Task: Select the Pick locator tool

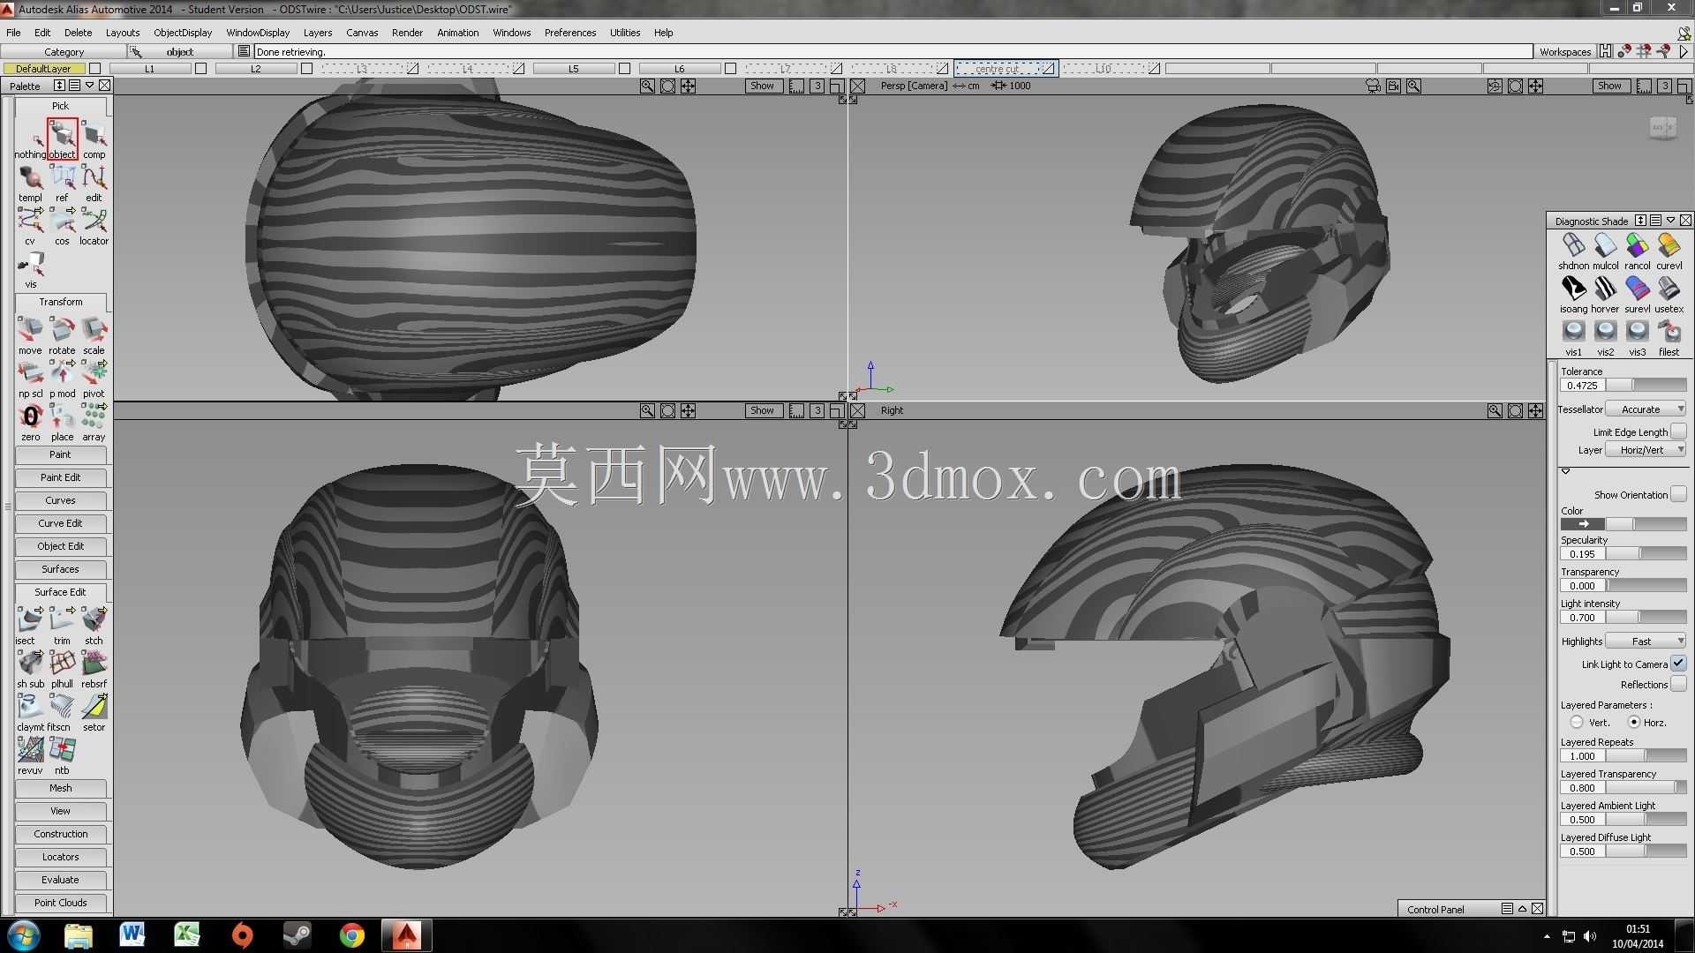Action: coord(94,226)
